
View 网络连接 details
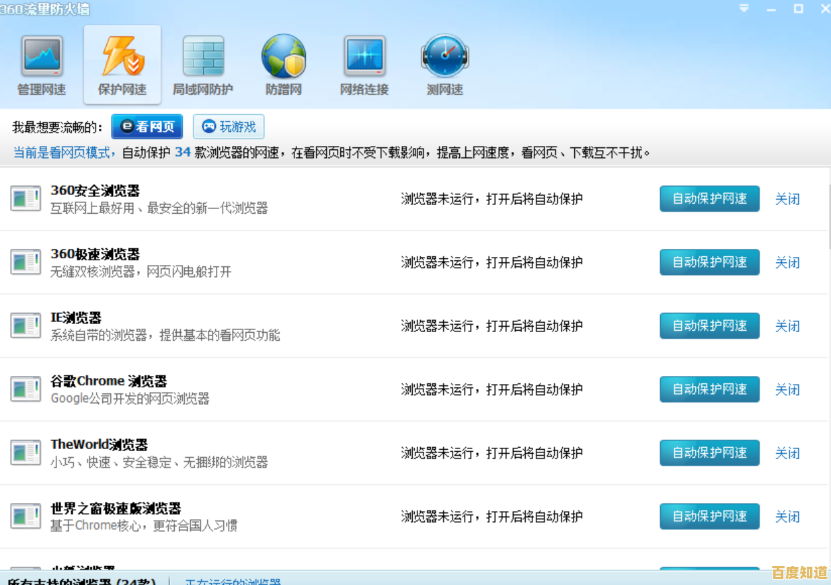pos(364,64)
